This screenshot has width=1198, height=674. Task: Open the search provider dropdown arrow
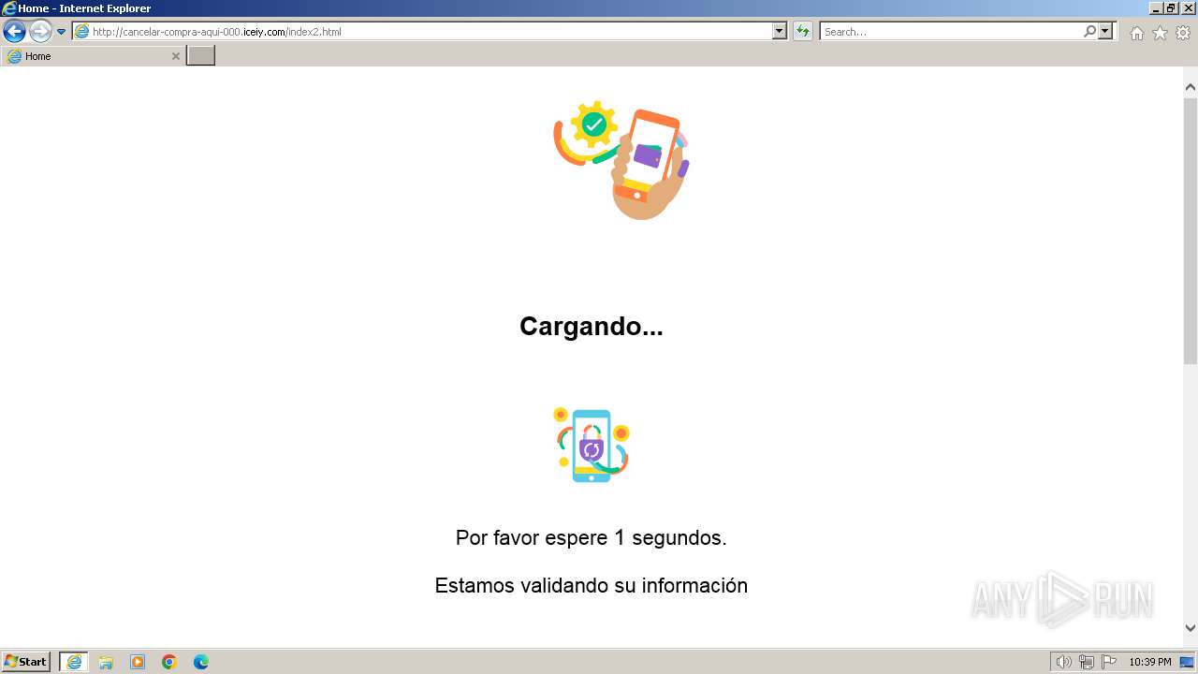pos(1106,32)
